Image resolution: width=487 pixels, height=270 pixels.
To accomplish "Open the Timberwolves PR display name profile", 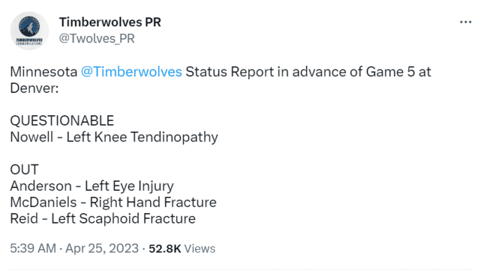I will coord(110,22).
